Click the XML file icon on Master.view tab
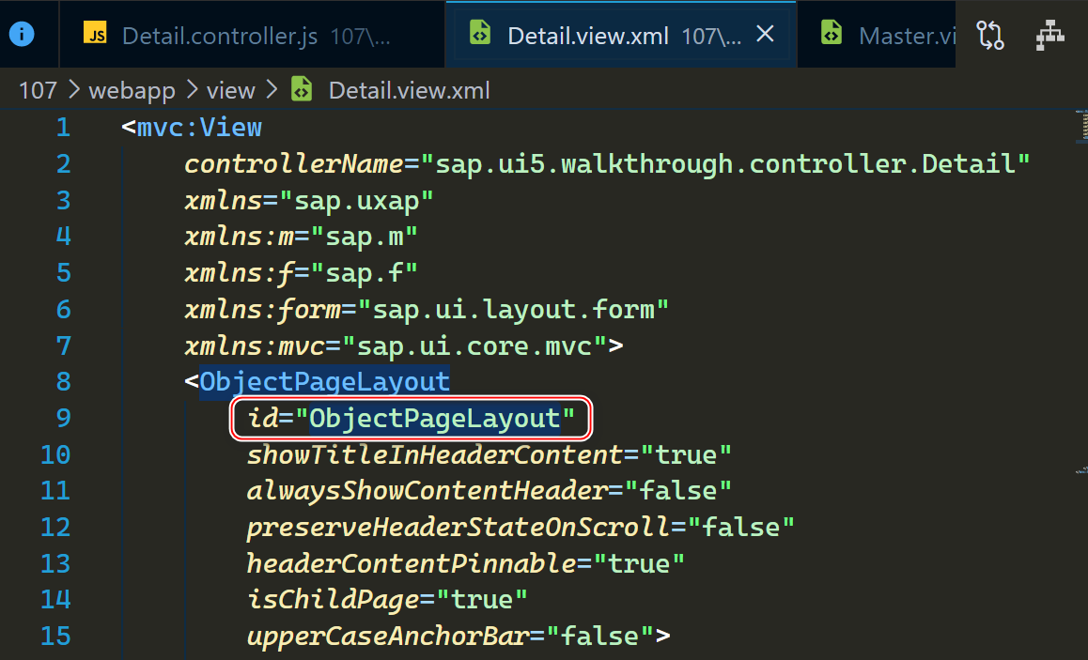The image size is (1088, 660). [832, 33]
